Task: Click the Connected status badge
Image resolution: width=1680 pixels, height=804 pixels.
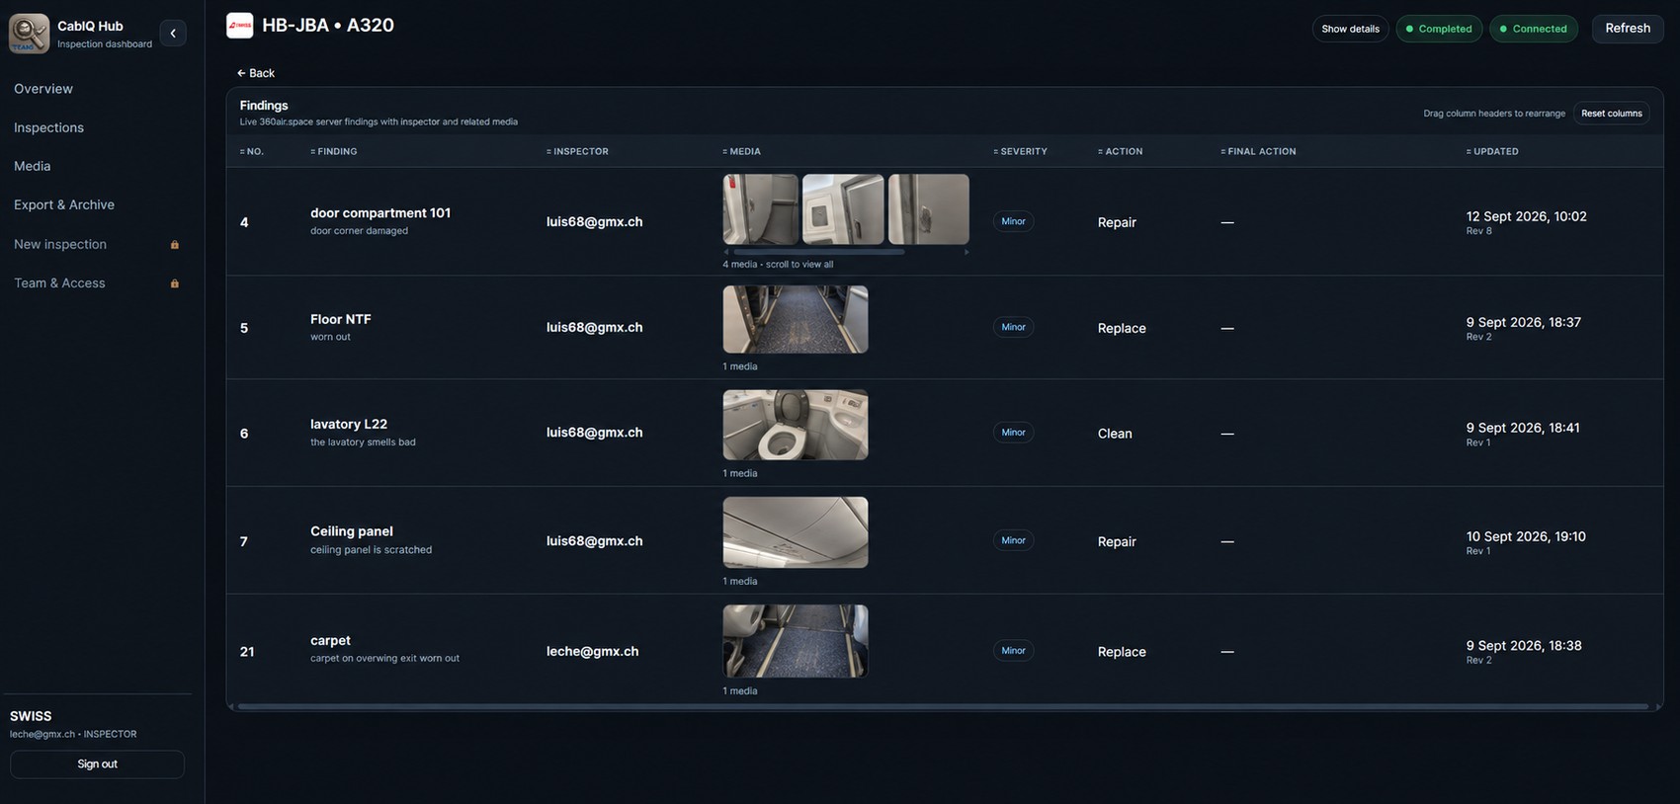Action: tap(1534, 29)
